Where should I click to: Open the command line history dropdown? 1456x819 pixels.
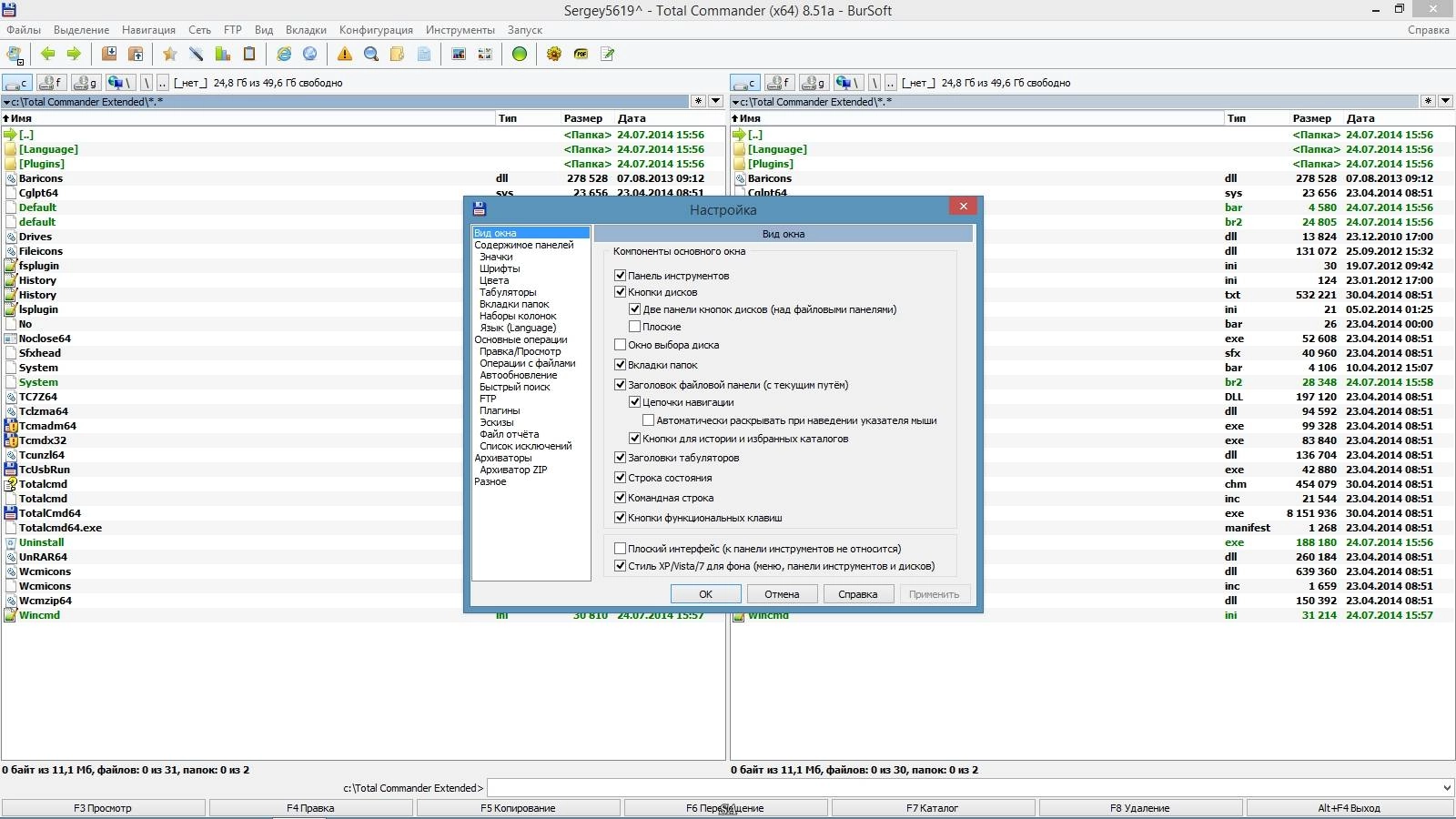point(1447,788)
